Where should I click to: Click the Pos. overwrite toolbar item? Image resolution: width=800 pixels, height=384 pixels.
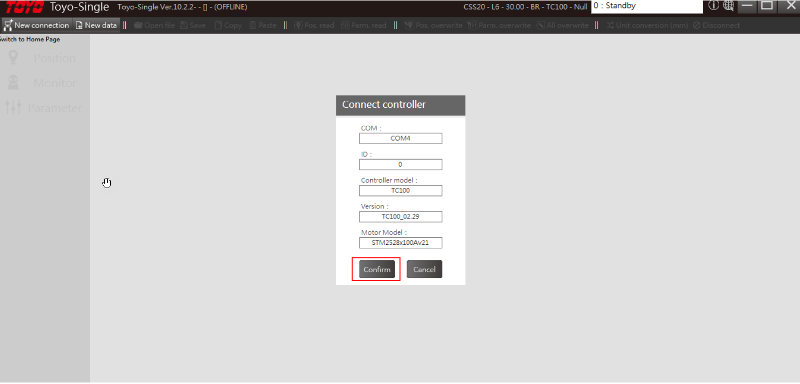pos(433,25)
